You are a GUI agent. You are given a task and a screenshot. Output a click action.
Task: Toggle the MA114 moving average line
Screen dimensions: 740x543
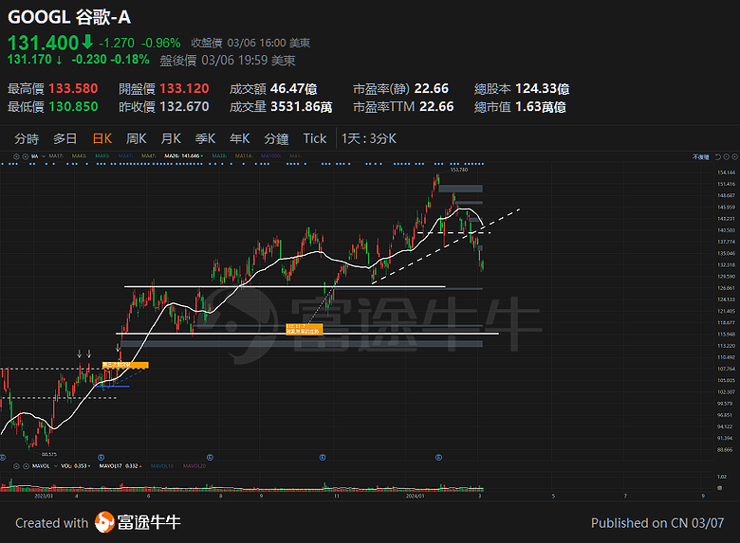tap(244, 156)
